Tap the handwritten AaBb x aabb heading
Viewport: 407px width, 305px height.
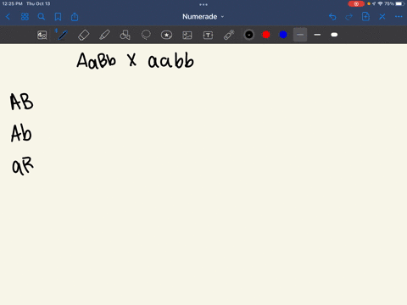click(x=135, y=60)
